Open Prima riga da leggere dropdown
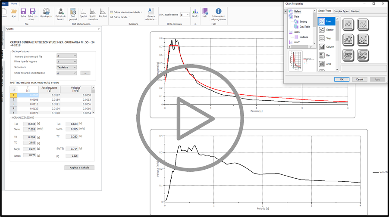 click(66, 62)
